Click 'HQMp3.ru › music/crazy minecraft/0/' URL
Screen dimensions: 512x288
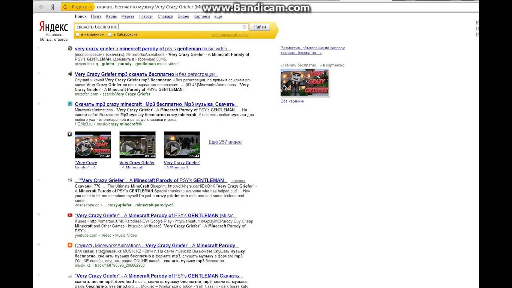(x=108, y=124)
